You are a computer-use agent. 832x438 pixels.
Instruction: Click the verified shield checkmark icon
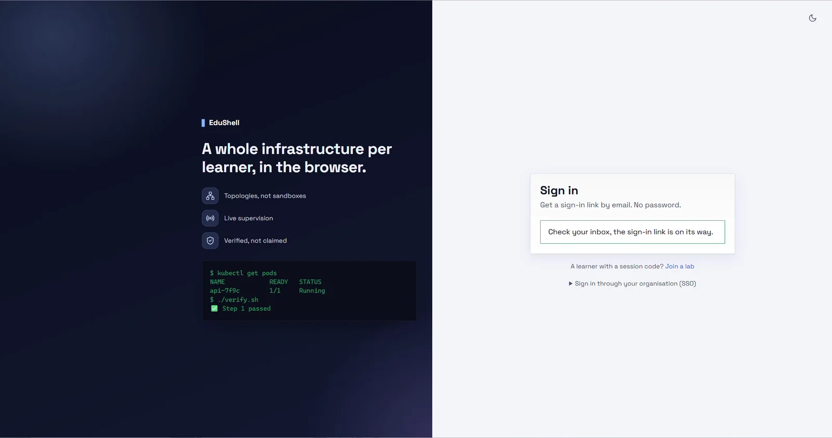point(210,241)
